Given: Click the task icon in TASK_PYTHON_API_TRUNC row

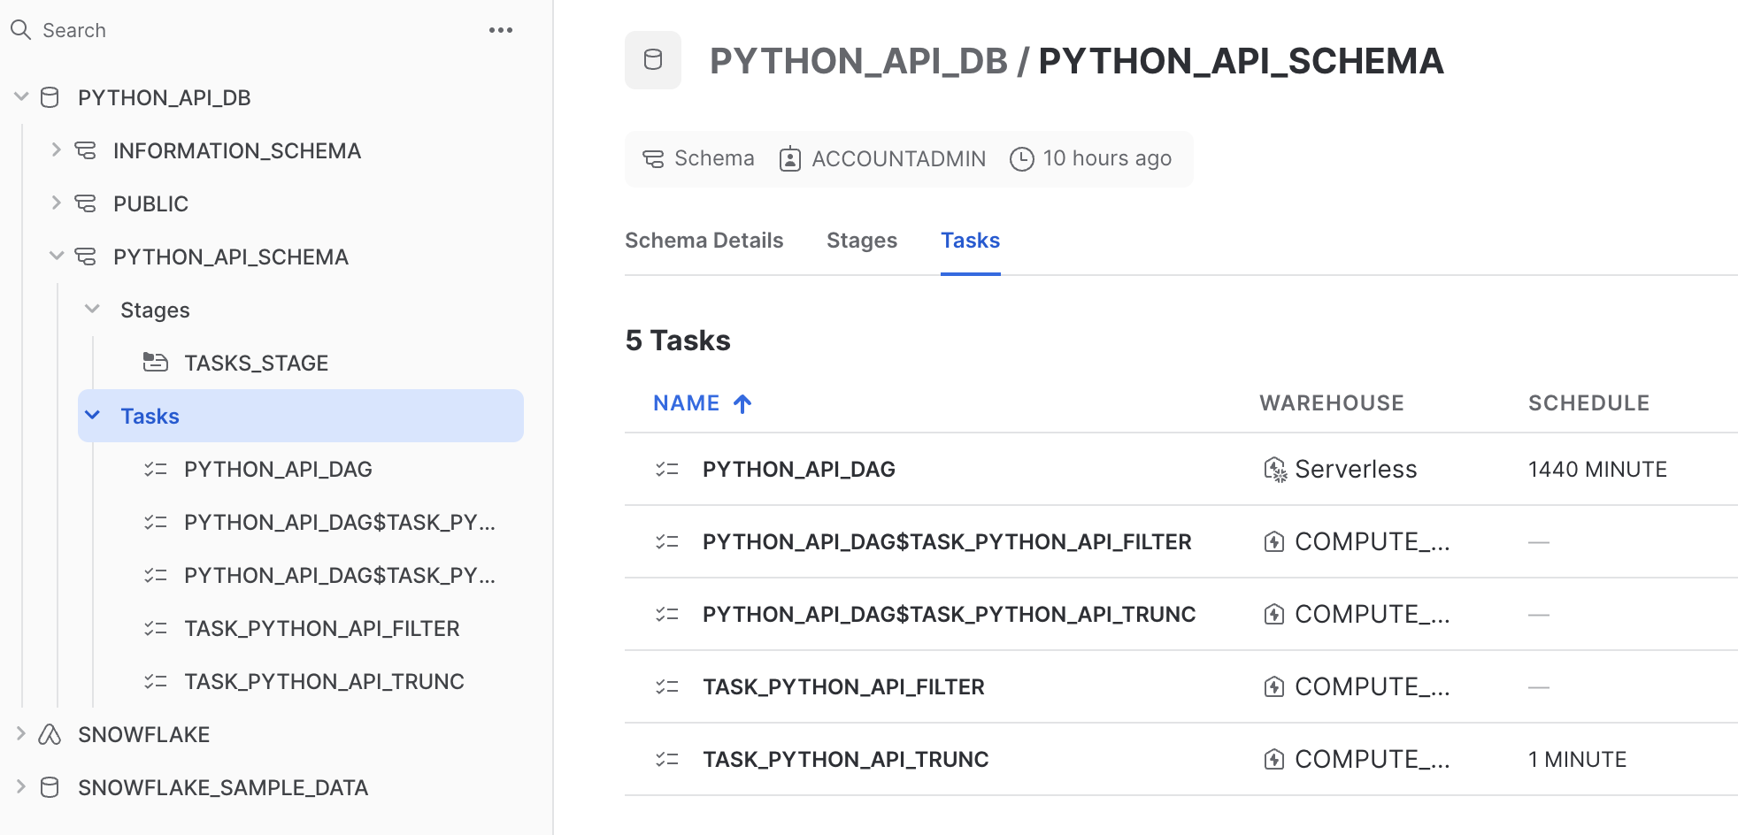Looking at the screenshot, I should point(667,760).
